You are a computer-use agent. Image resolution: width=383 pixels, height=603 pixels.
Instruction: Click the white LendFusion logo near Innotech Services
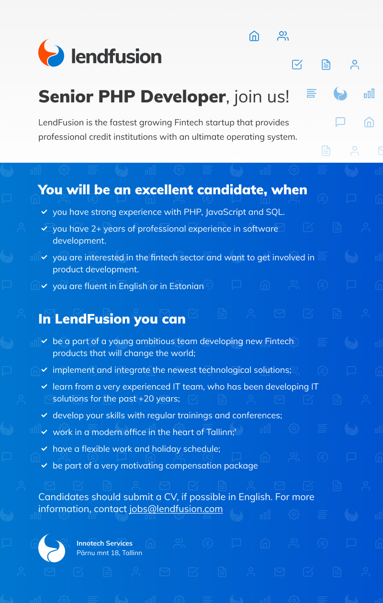[x=52, y=548]
